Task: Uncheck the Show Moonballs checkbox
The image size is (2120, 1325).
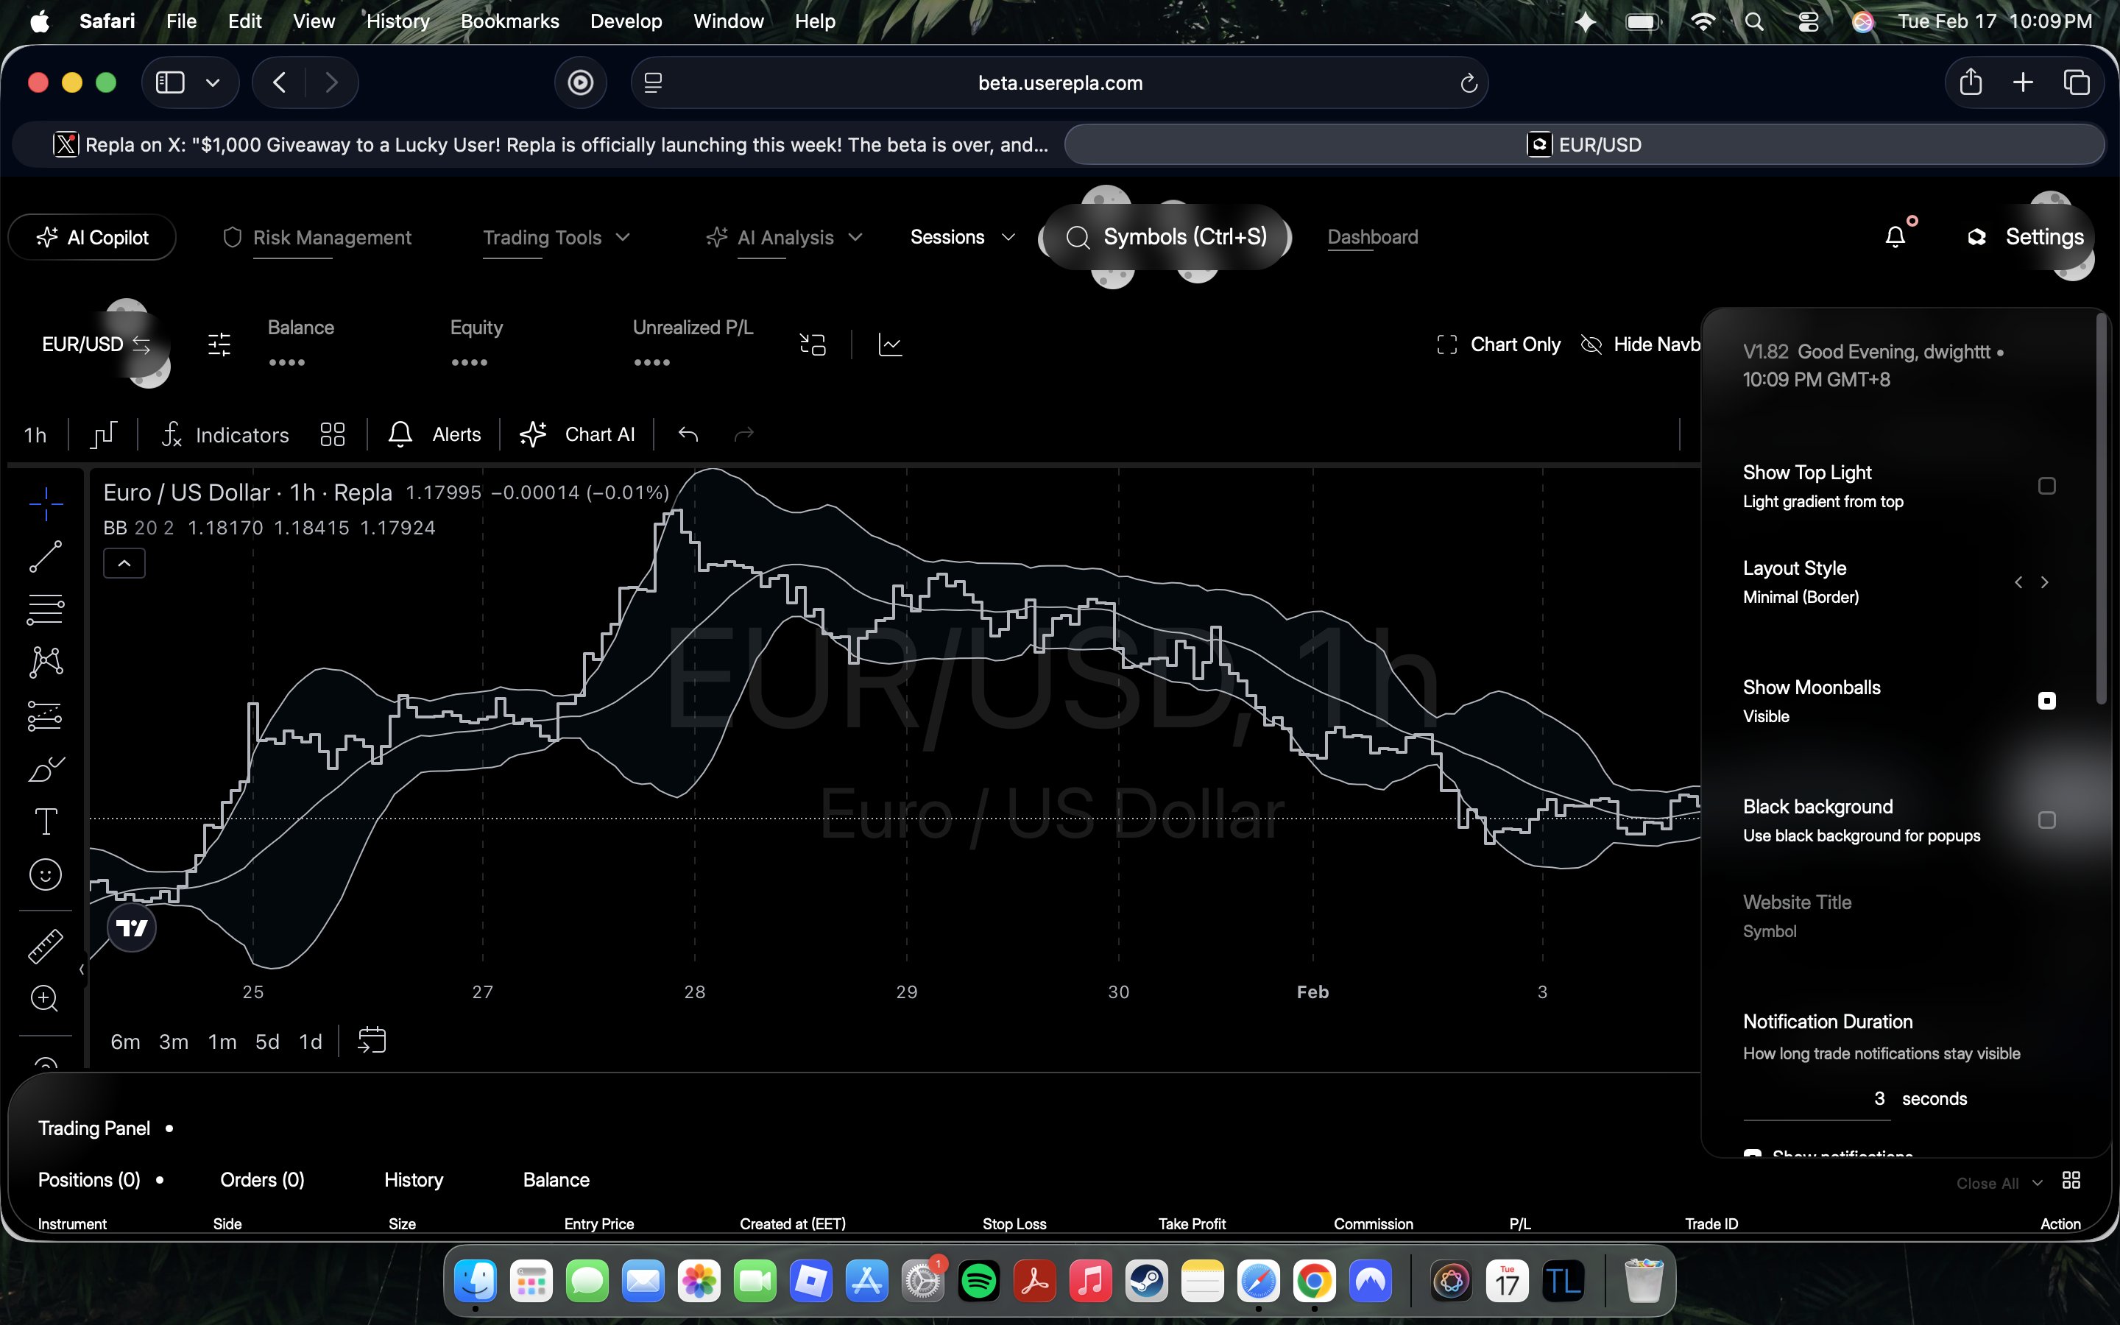Action: (x=2046, y=701)
